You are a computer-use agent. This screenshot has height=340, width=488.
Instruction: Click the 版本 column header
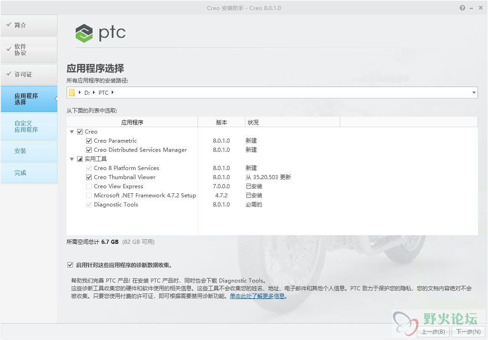(x=221, y=122)
